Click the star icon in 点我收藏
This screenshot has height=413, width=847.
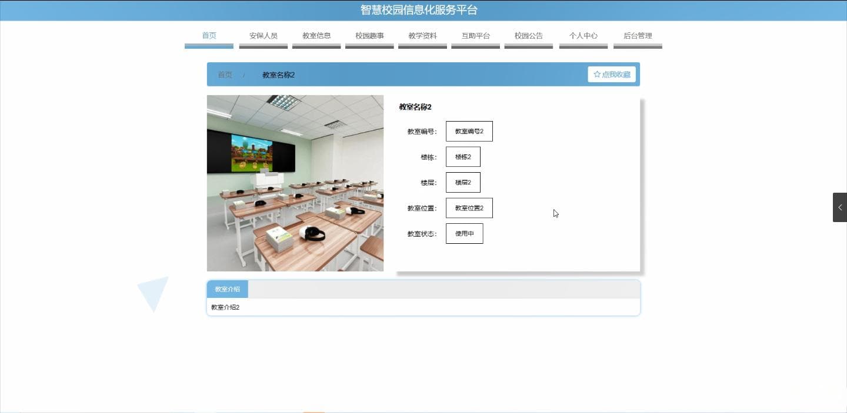tap(597, 75)
